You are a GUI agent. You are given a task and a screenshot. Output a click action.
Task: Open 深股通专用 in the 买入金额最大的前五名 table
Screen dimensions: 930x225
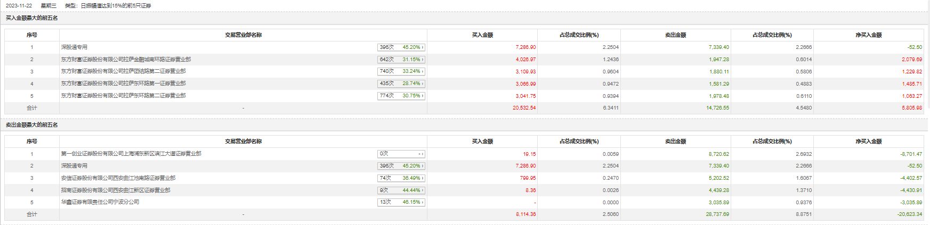[74, 47]
